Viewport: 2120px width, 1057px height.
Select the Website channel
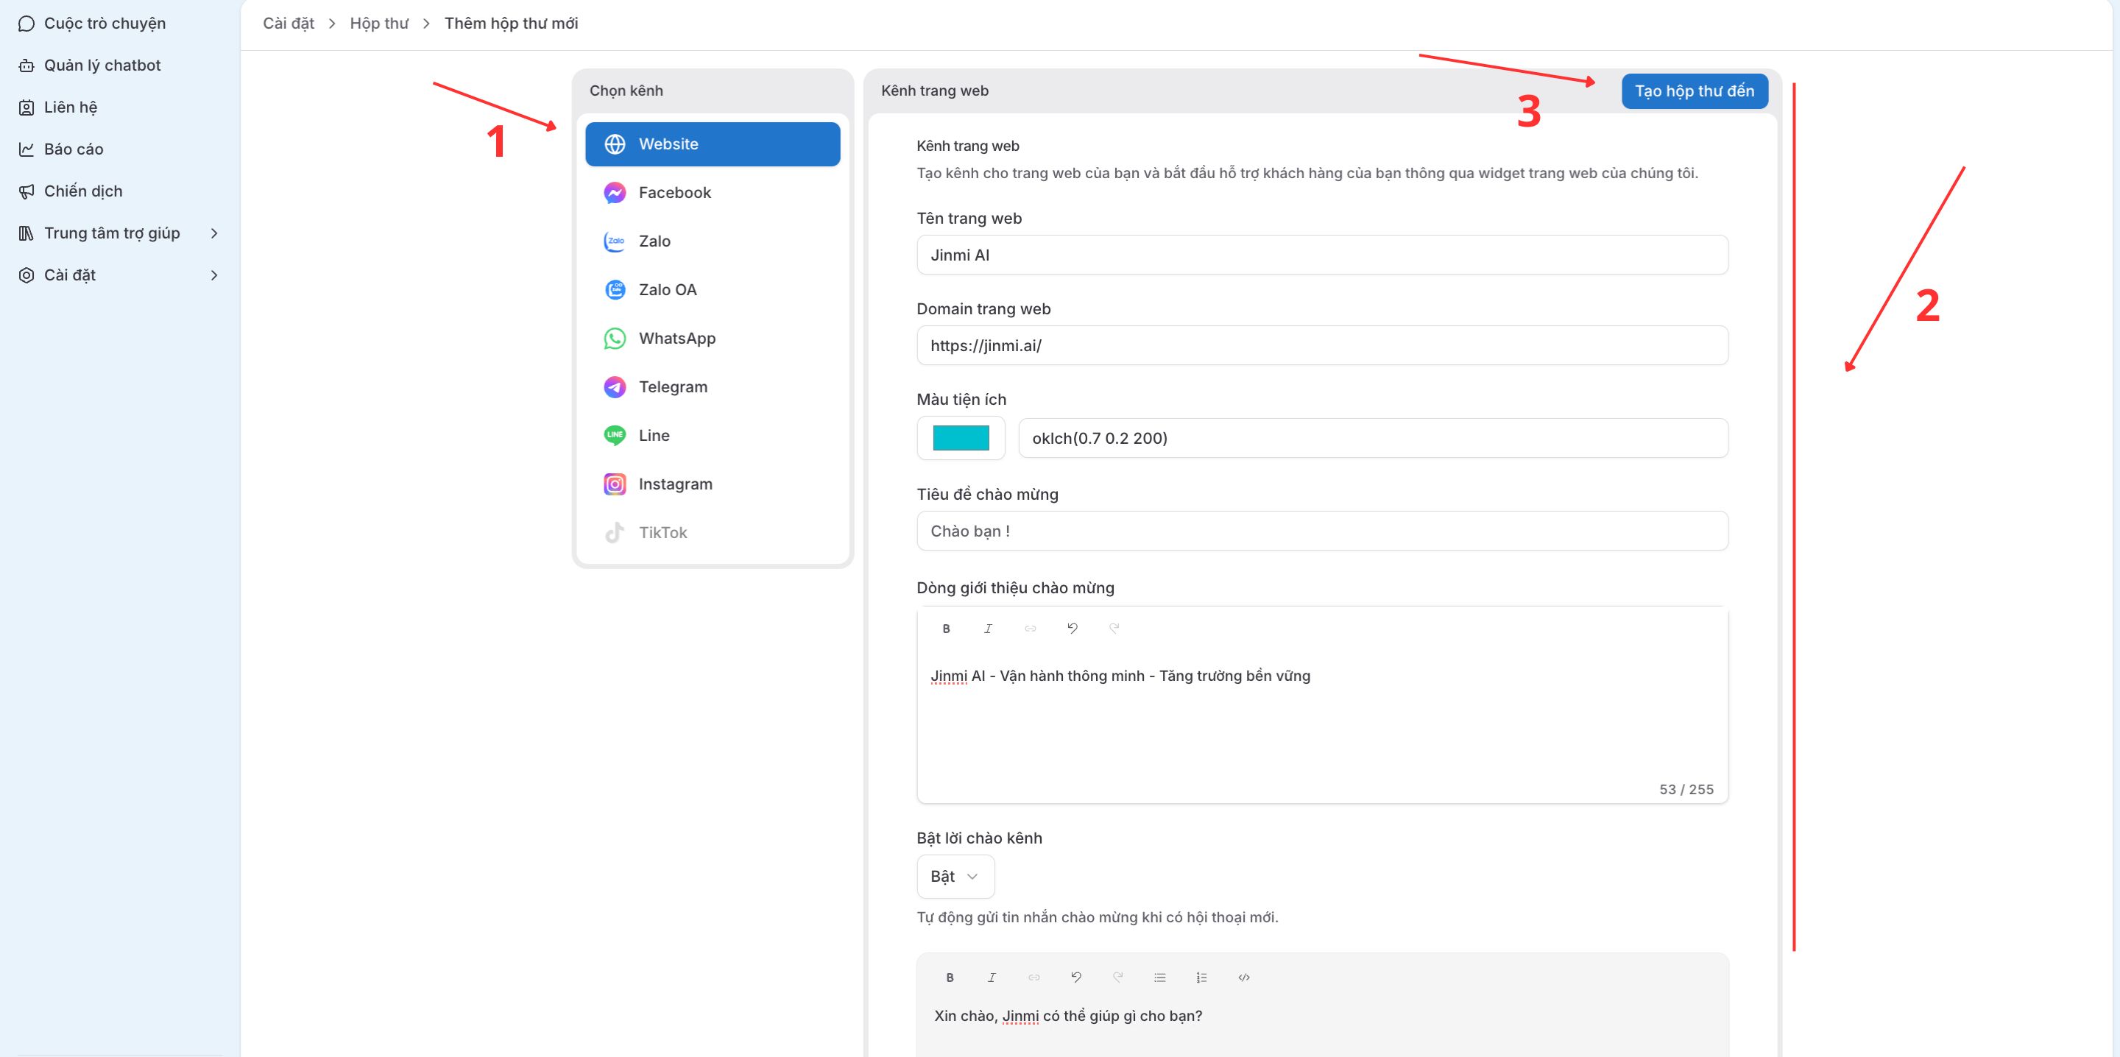coord(713,144)
